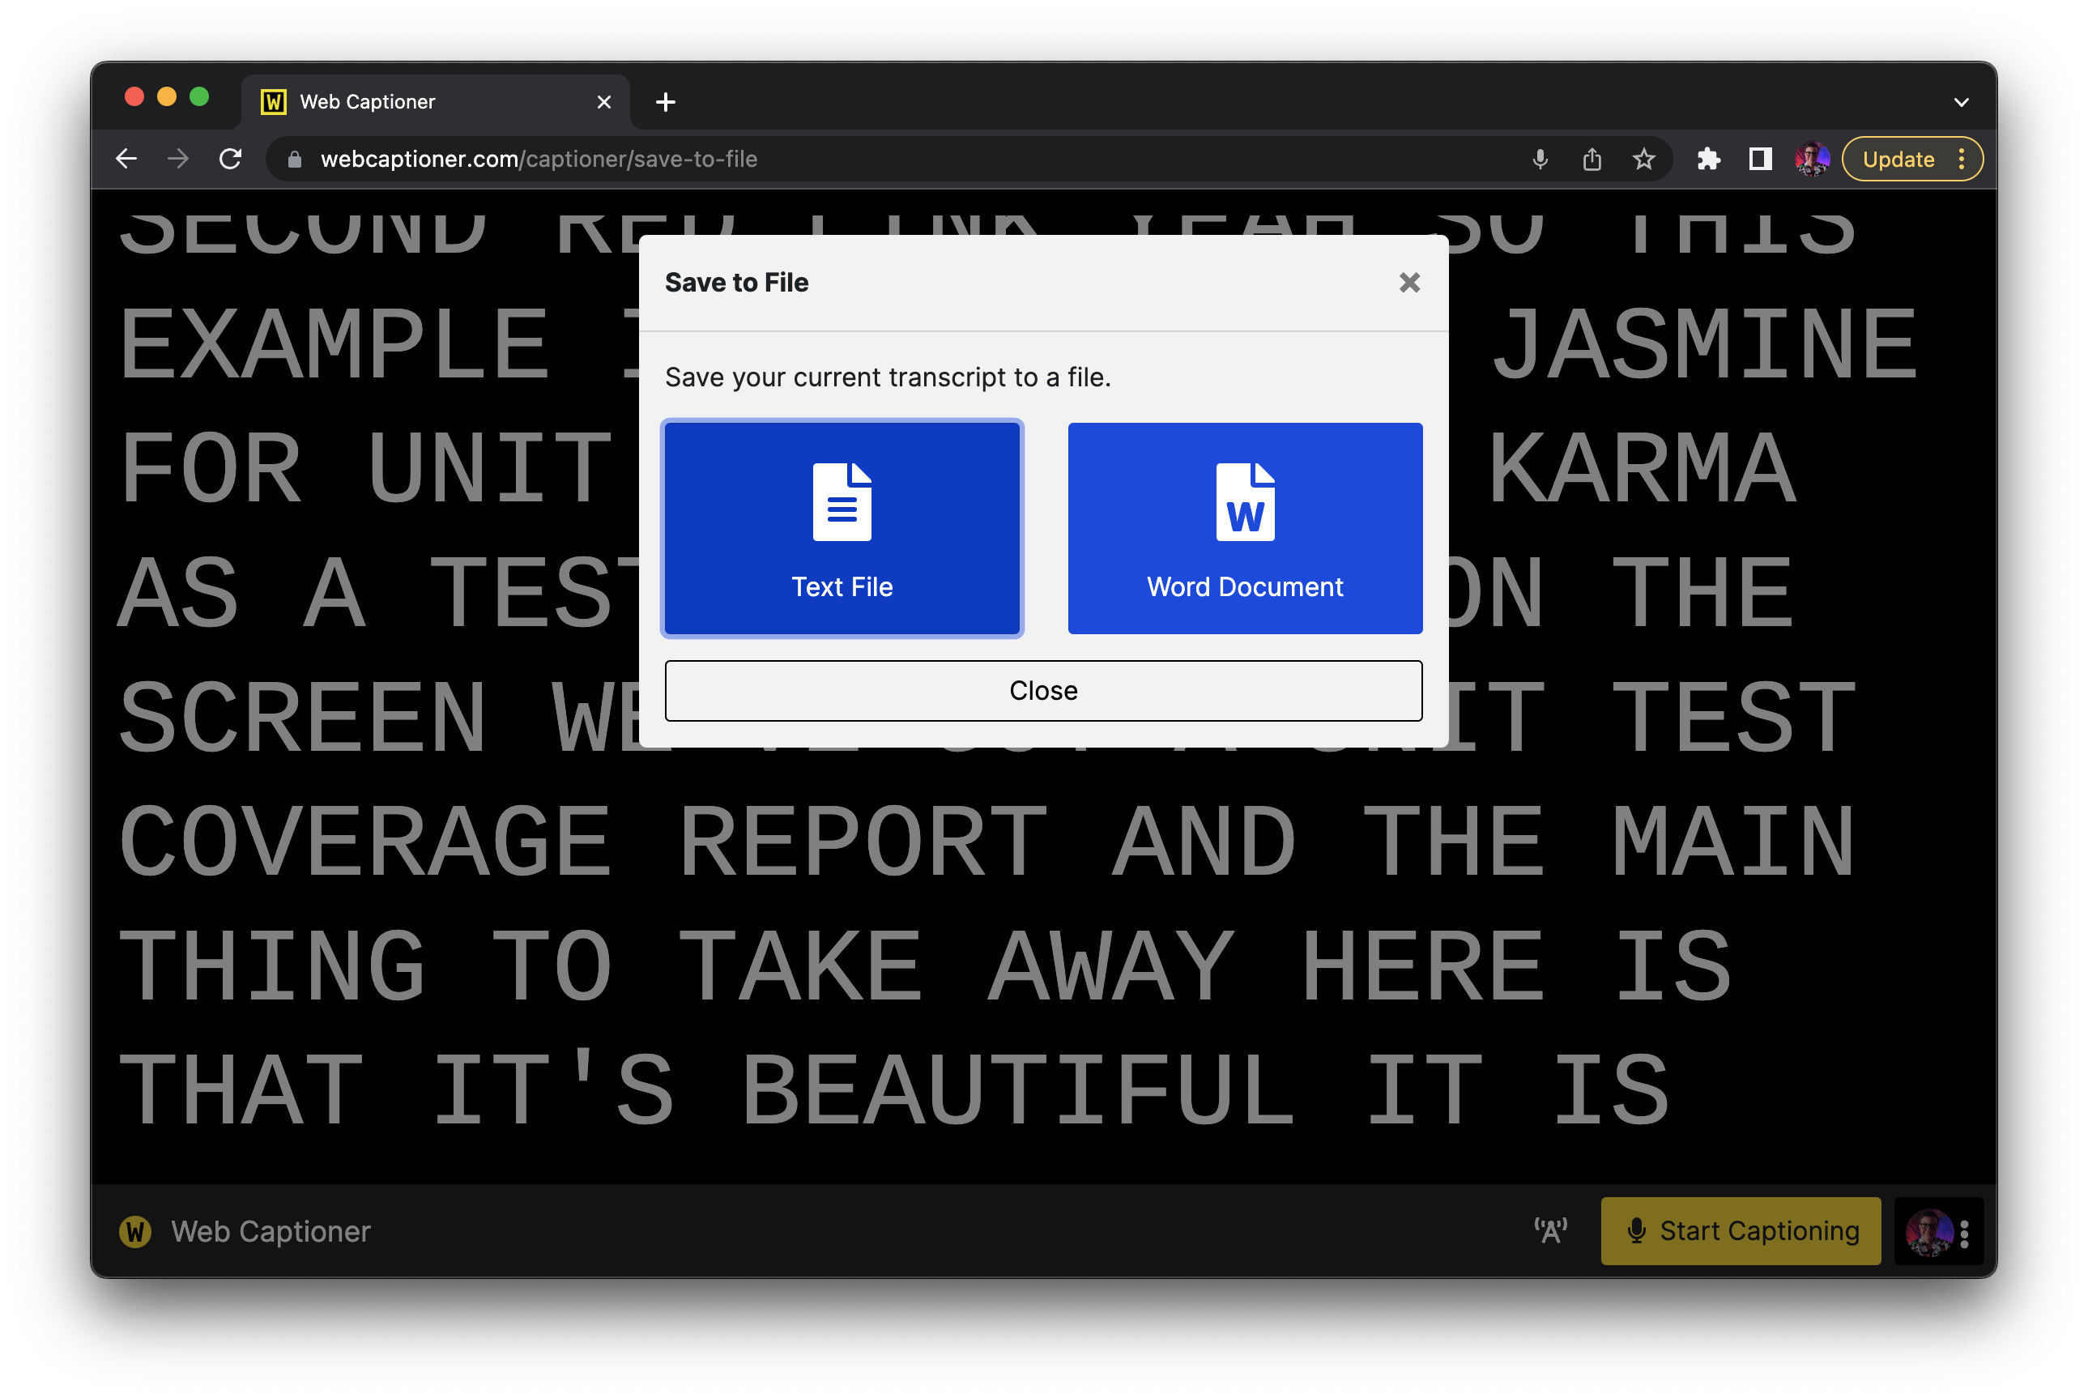This screenshot has height=1398, width=2088.
Task: Share this page via share icon
Action: [1592, 160]
